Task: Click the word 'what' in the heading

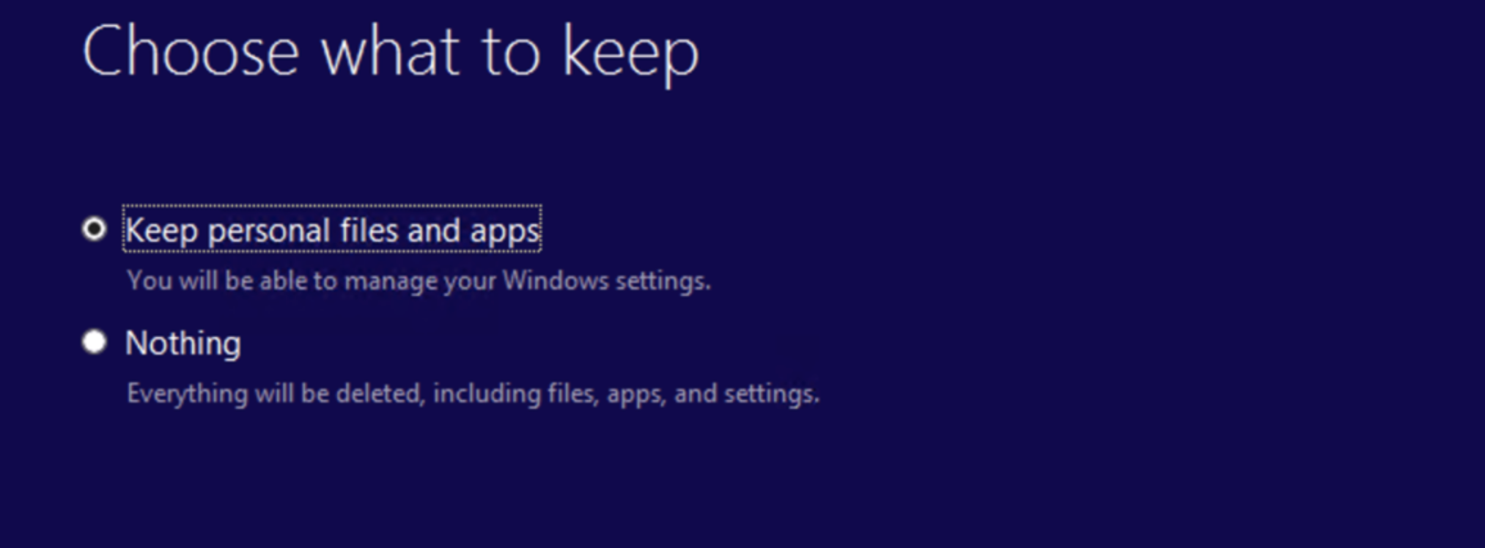Action: click(x=391, y=52)
